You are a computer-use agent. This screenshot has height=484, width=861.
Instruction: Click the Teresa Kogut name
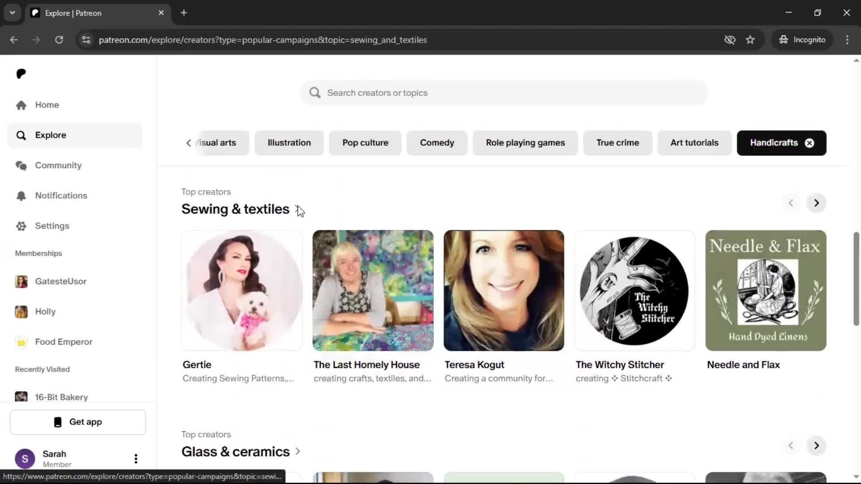tap(474, 365)
